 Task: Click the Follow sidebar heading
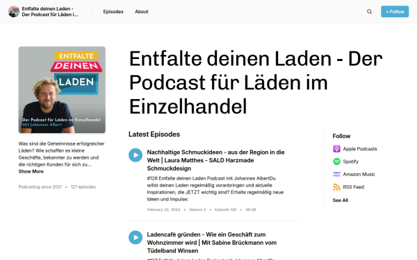click(341, 136)
